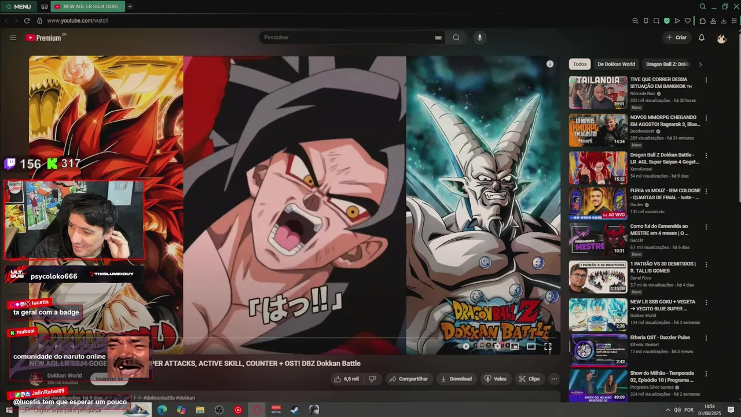Open the Opera MENU button
The height and width of the screenshot is (417, 741).
click(x=19, y=6)
